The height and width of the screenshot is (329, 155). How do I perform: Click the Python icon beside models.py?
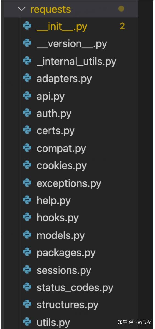[27, 235]
